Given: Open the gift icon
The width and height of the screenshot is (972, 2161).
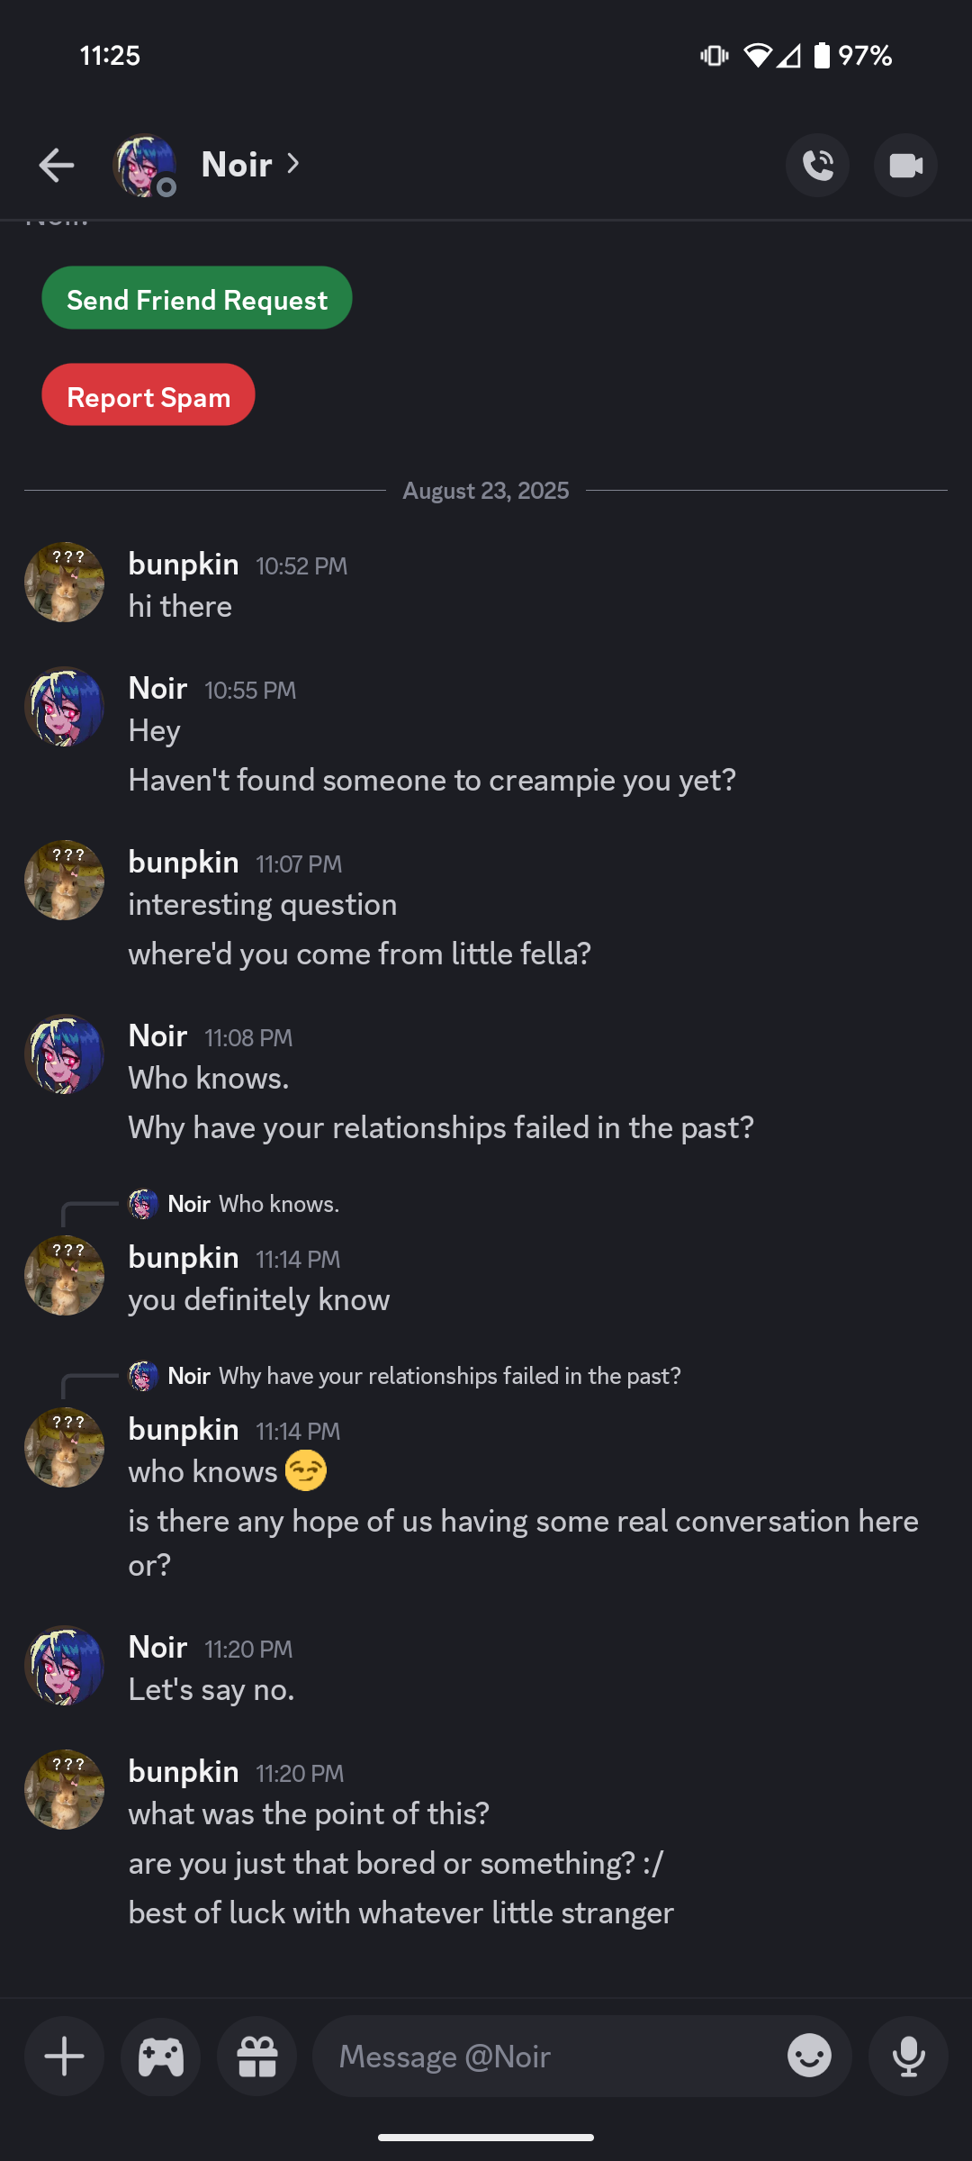Looking at the screenshot, I should 256,2057.
